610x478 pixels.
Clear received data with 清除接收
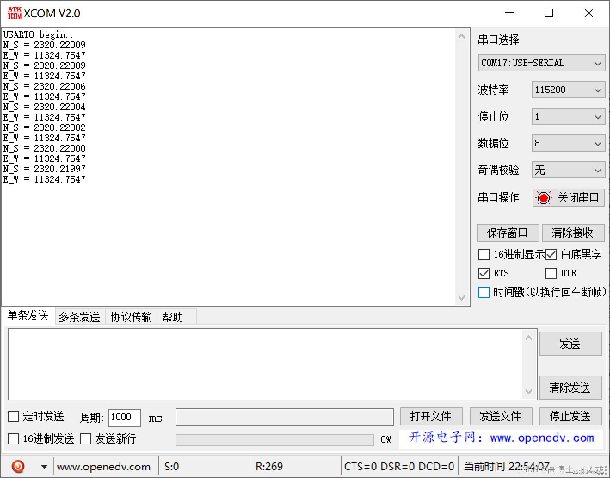point(573,233)
